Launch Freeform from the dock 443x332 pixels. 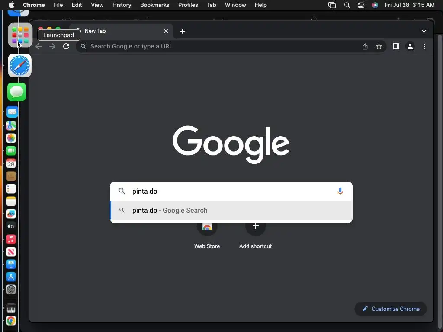11,214
